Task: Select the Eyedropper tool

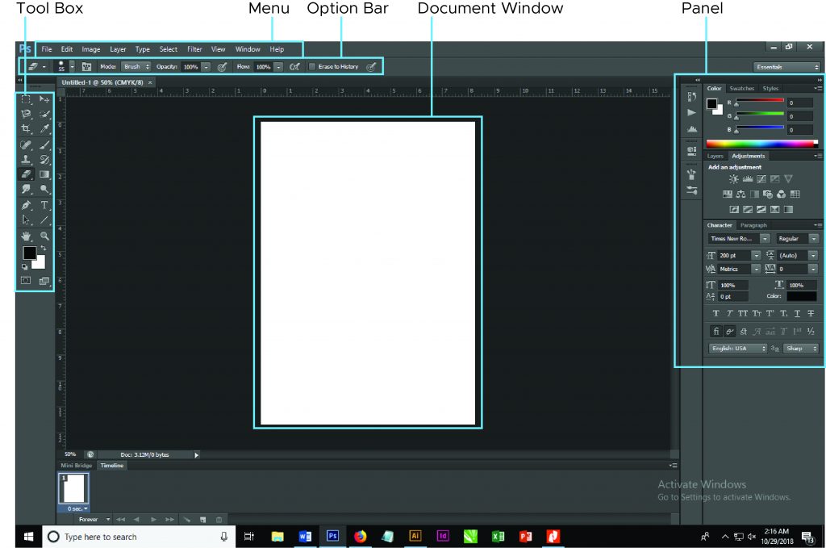Action: click(45, 129)
